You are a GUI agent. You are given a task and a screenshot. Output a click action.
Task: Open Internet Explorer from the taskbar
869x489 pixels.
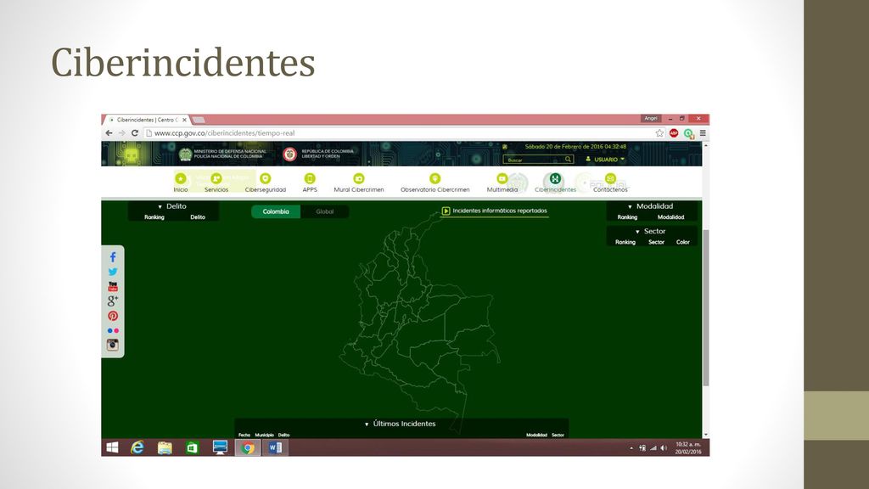pos(137,447)
